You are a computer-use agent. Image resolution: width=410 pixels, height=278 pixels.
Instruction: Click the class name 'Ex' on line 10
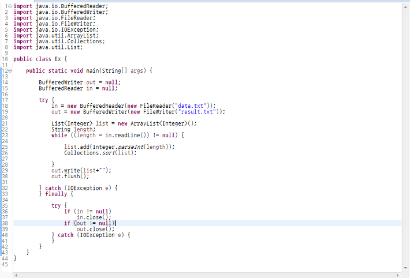pos(58,59)
